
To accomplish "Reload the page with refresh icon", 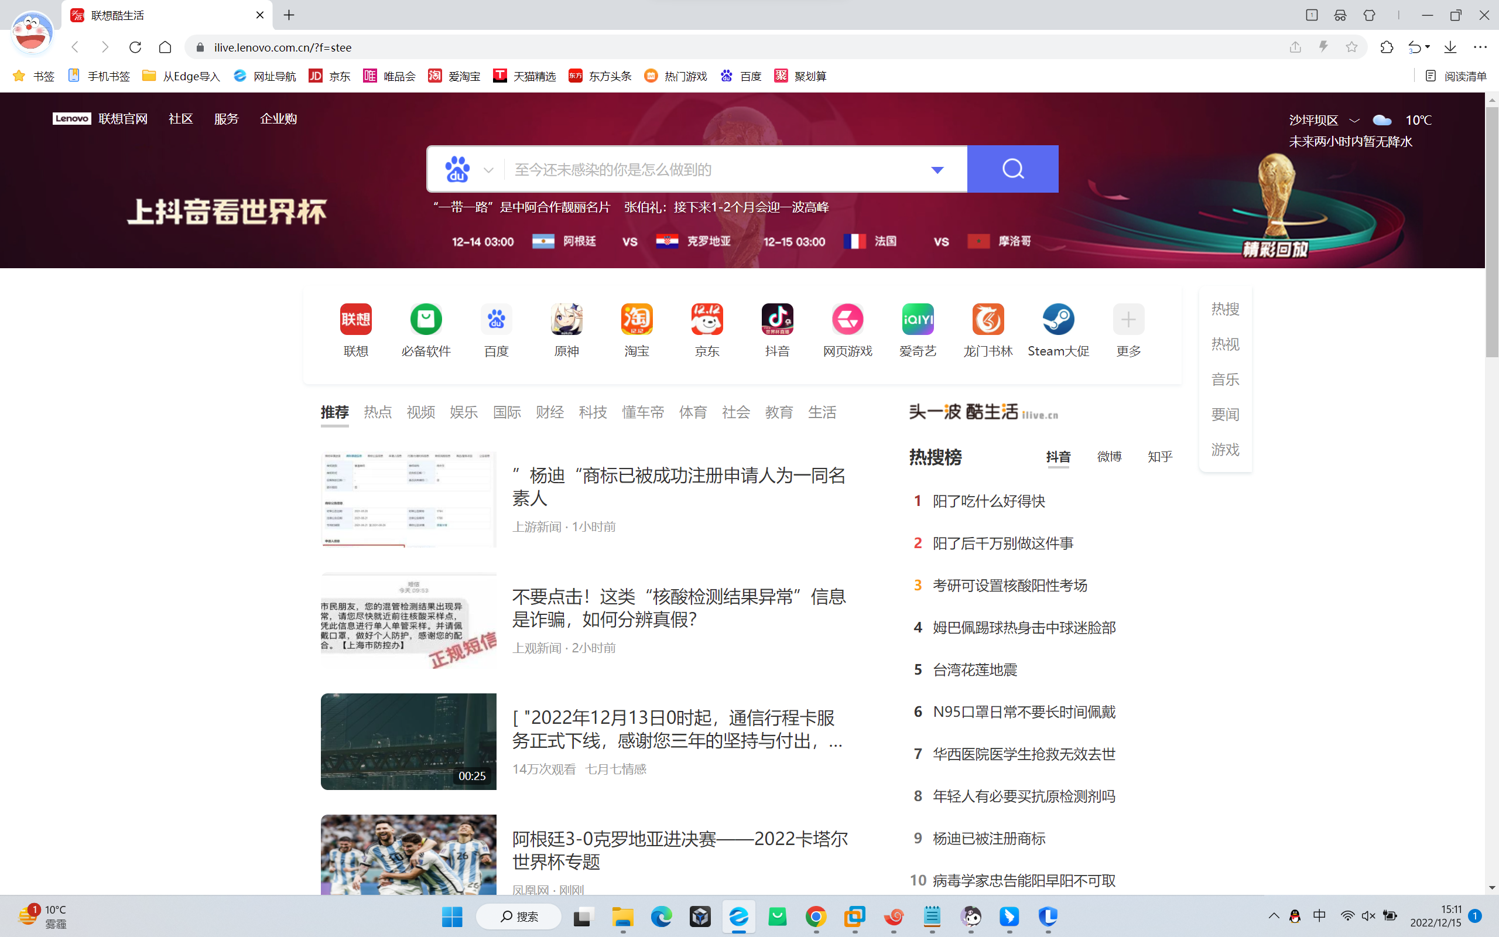I will coord(135,47).
